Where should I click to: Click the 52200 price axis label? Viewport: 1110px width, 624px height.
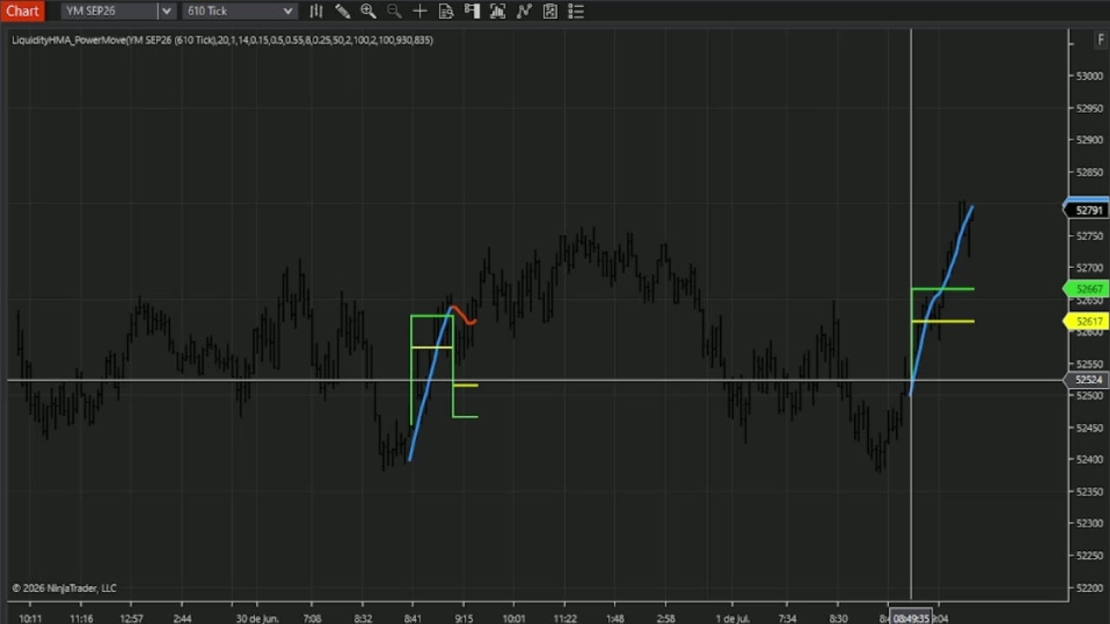(1089, 588)
